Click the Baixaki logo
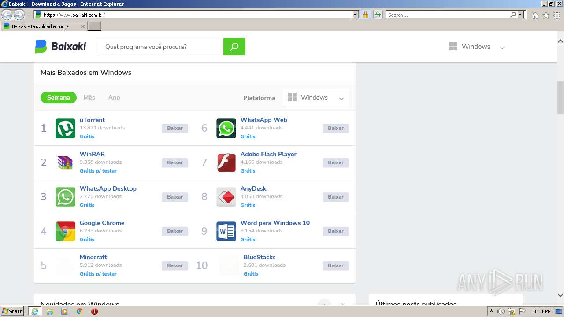The height and width of the screenshot is (317, 564). click(60, 46)
